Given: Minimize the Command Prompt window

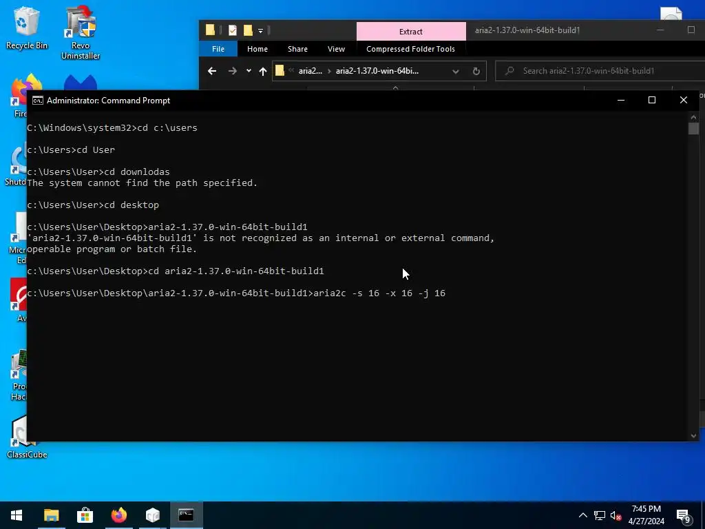Looking at the screenshot, I should pyautogui.click(x=621, y=100).
